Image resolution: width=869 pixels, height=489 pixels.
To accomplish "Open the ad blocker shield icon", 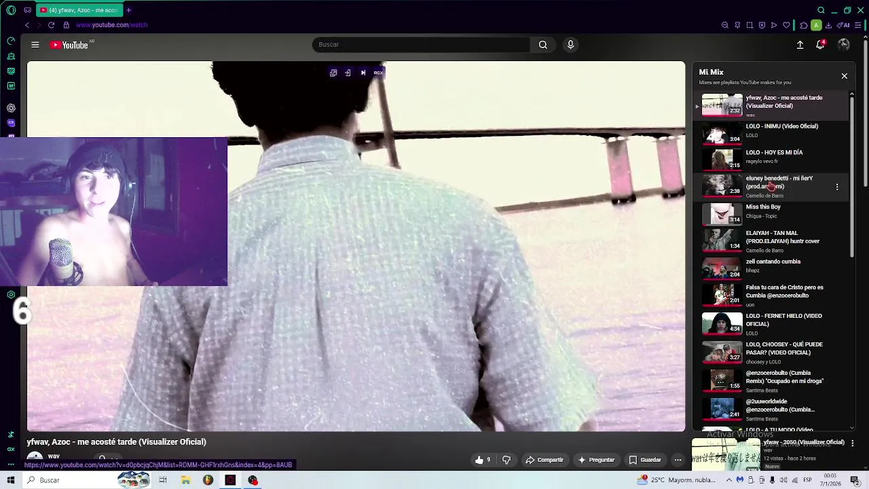I will click(x=762, y=25).
